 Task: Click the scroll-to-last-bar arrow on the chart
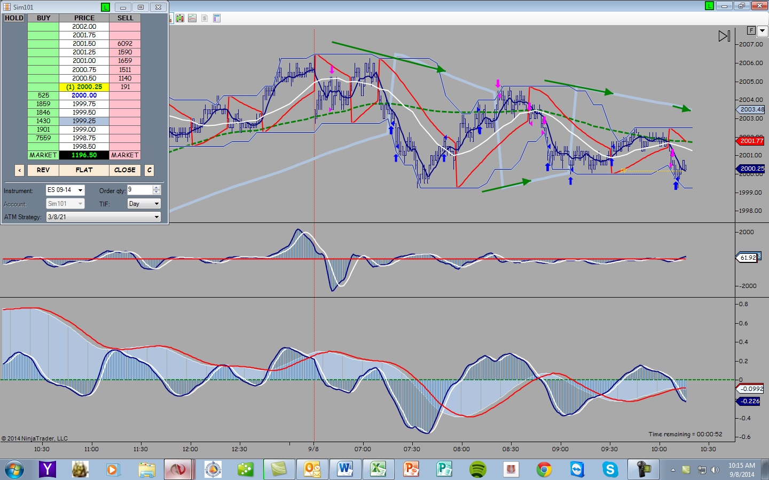click(724, 36)
